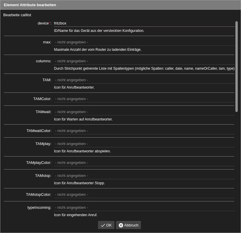The image size is (241, 233).
Task: Click 'Icon für Anrufbeantworter Stopp.' text
Action: tap(79, 183)
